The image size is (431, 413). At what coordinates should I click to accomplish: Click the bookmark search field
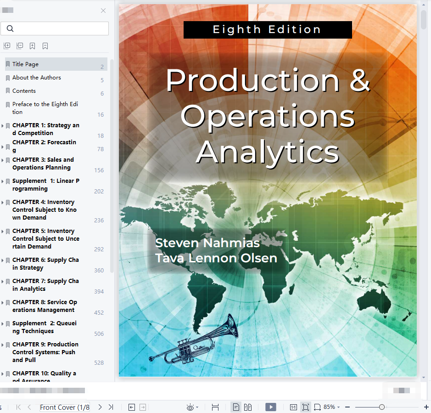coord(55,28)
